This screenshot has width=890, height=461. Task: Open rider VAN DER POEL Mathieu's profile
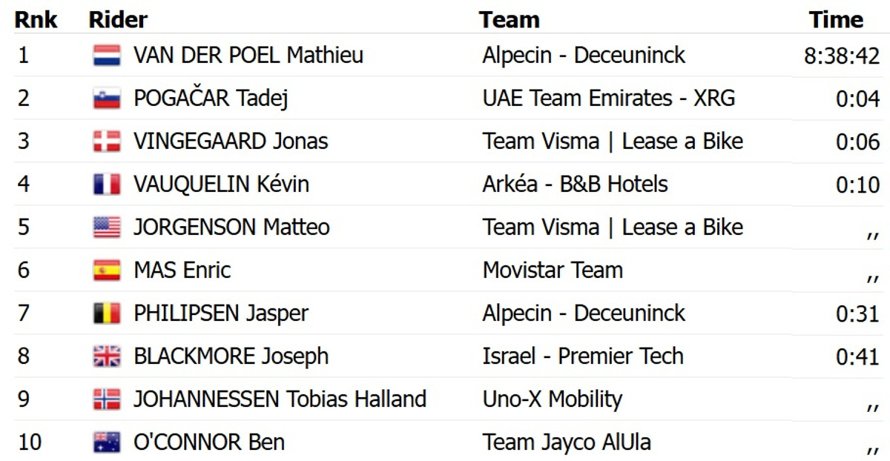248,56
